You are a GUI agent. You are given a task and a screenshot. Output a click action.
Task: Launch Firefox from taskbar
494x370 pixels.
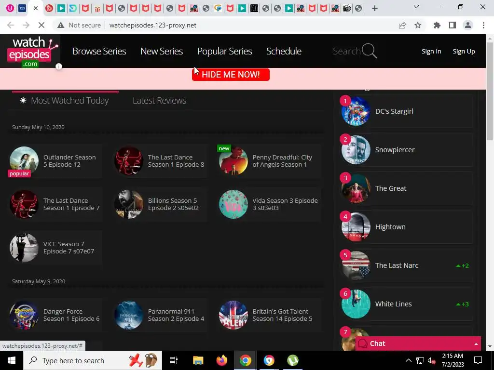click(x=222, y=360)
